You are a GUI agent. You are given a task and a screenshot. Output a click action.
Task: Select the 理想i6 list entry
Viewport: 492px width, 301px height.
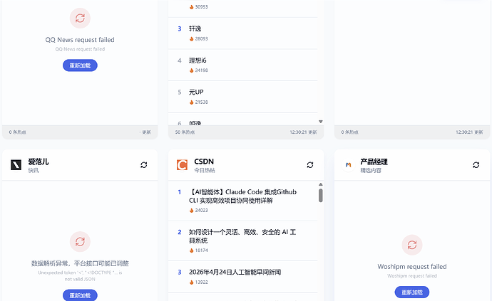coord(198,60)
